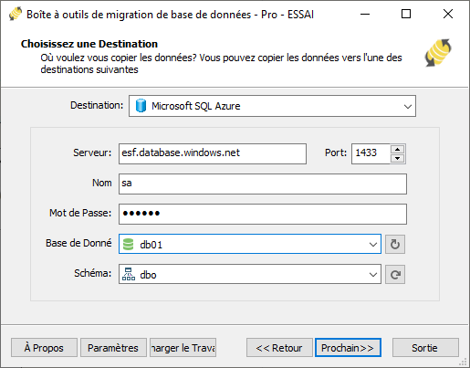This screenshot has height=368, width=470.
Task: Minimize the migration toolbox window
Action: point(365,14)
